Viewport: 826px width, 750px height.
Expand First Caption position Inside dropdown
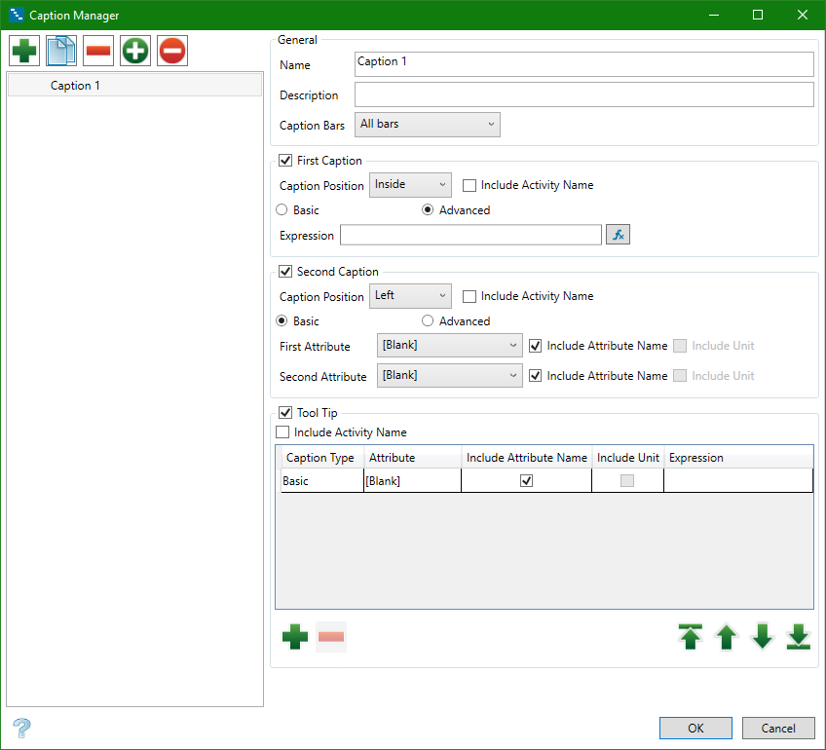[410, 184]
